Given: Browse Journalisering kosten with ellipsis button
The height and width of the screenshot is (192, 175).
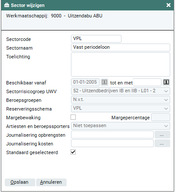Looking at the screenshot, I should click(x=162, y=143).
